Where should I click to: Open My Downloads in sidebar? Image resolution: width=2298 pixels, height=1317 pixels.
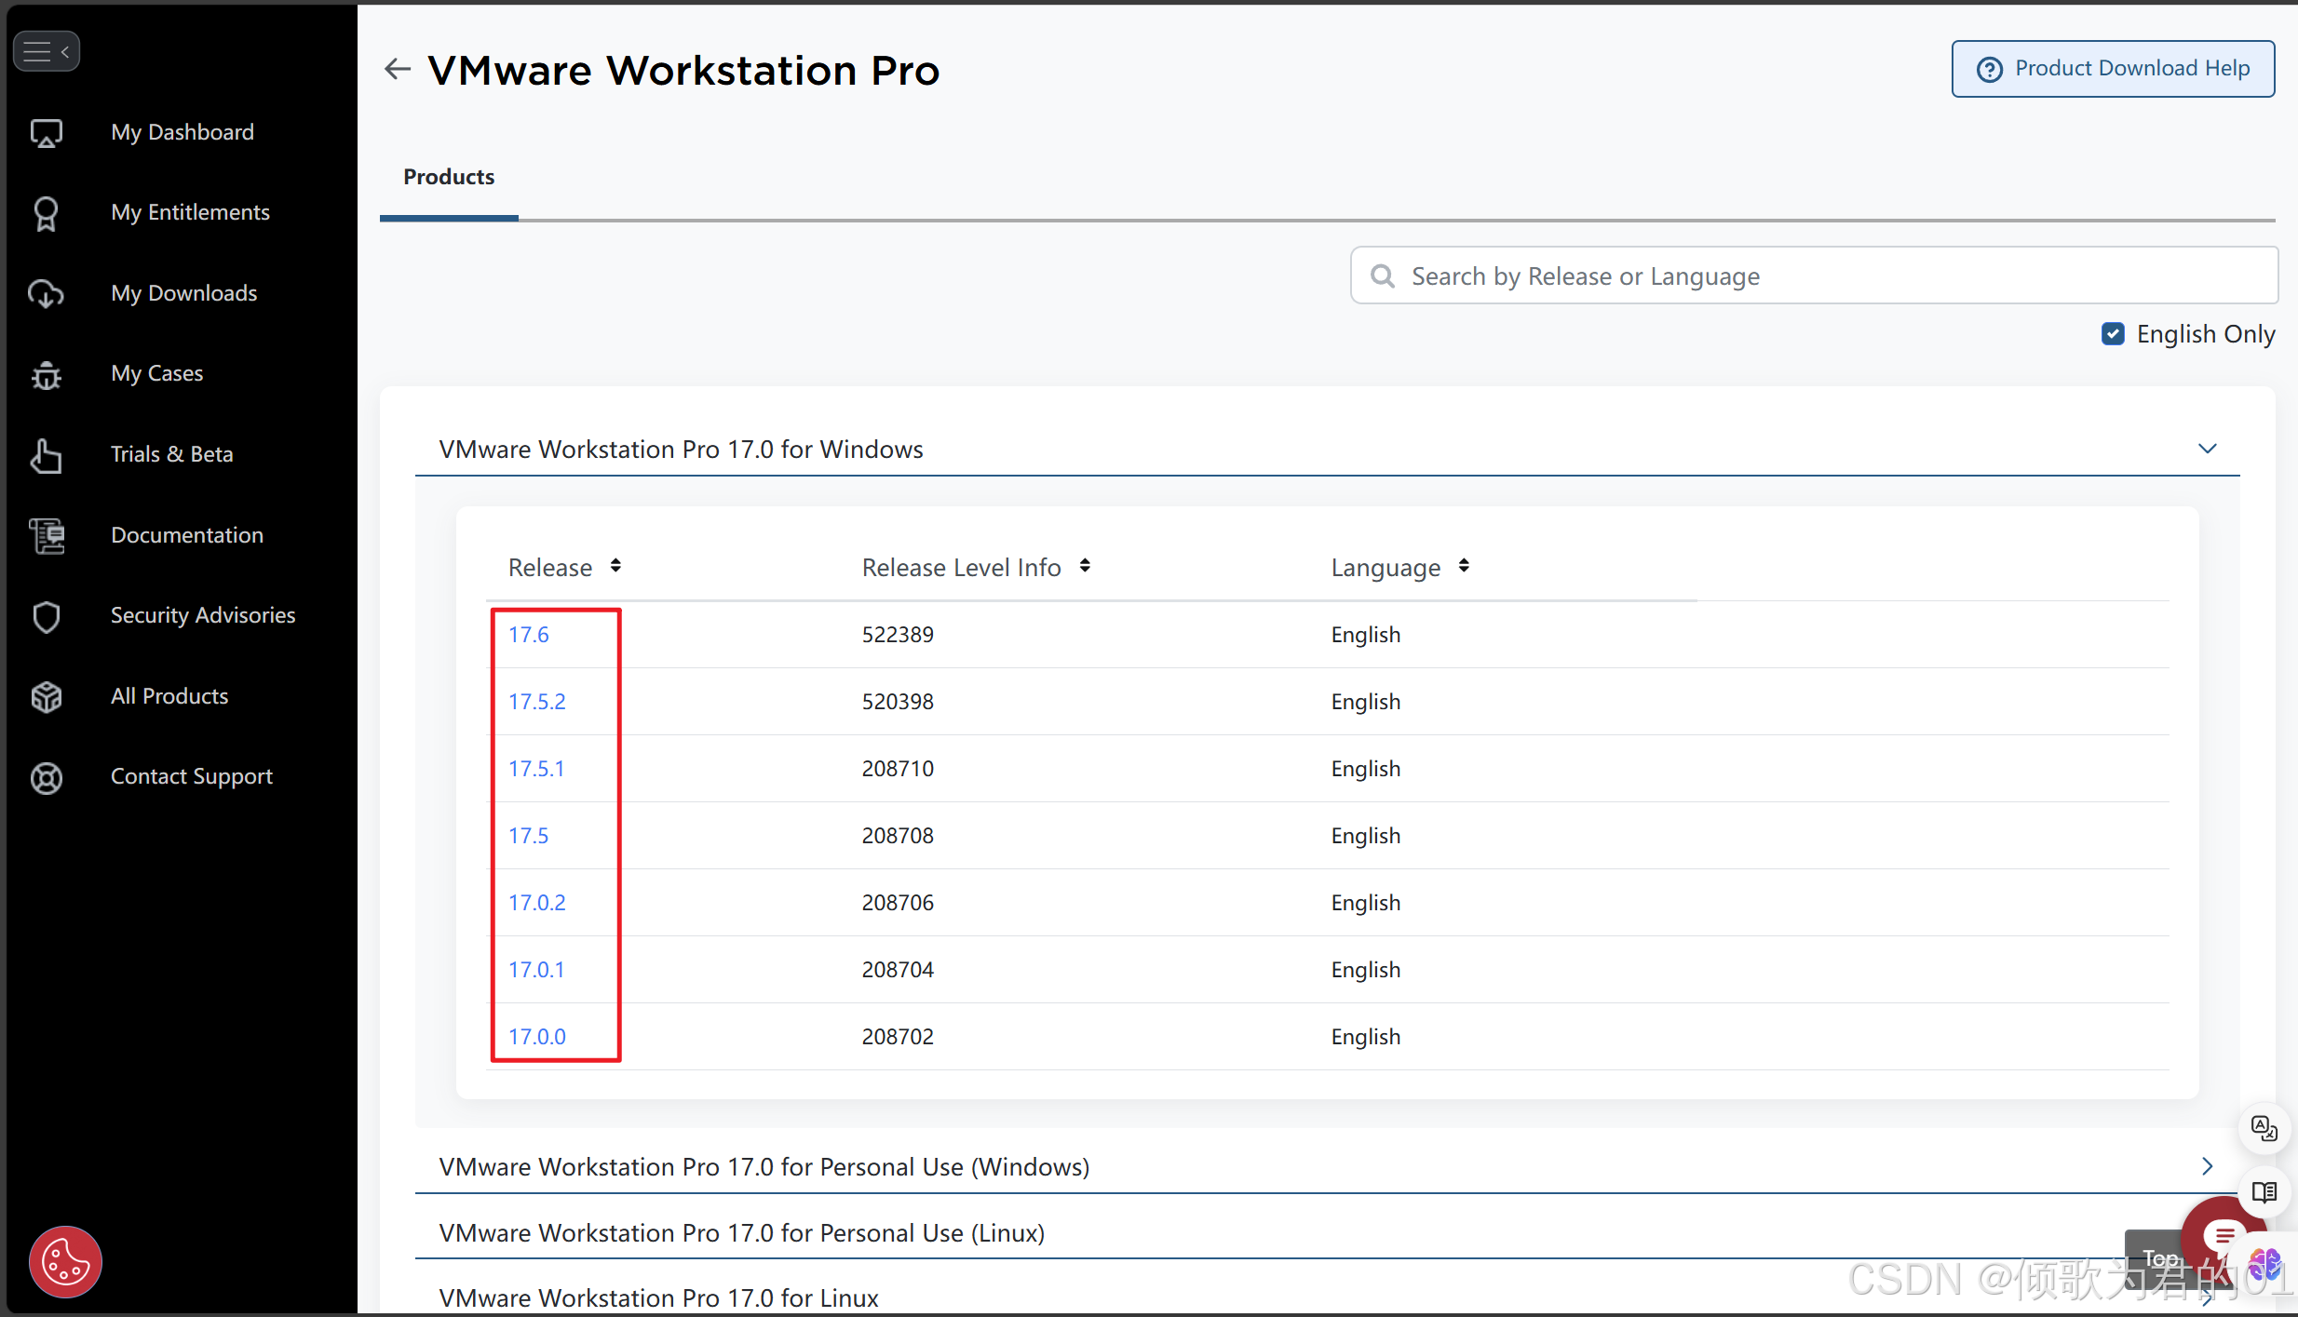click(183, 293)
